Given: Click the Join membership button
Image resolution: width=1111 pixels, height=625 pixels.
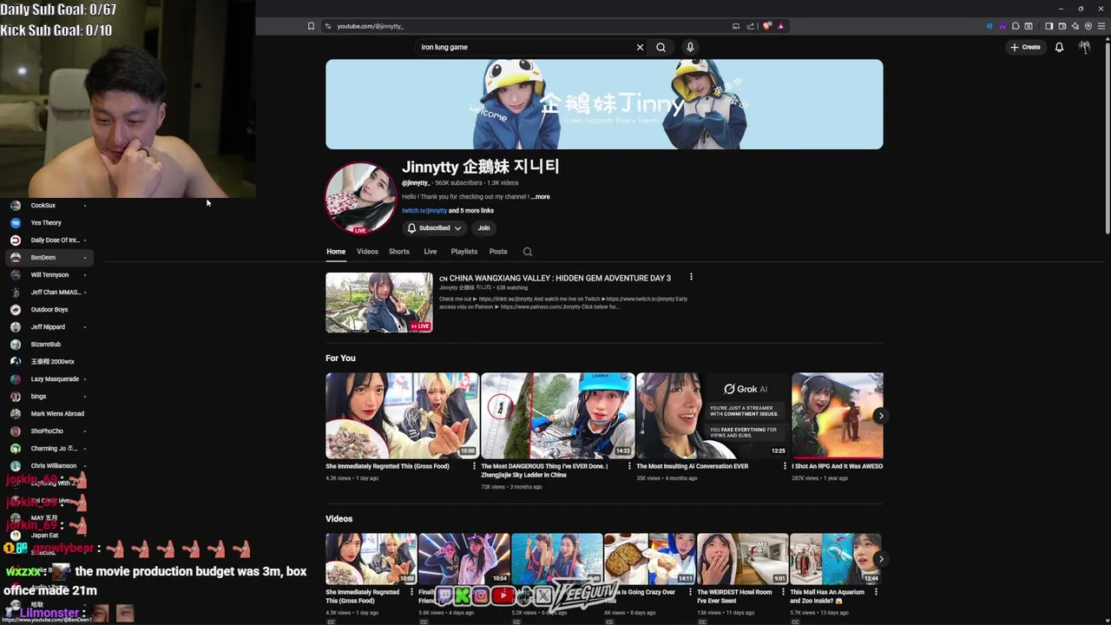Looking at the screenshot, I should pyautogui.click(x=483, y=228).
